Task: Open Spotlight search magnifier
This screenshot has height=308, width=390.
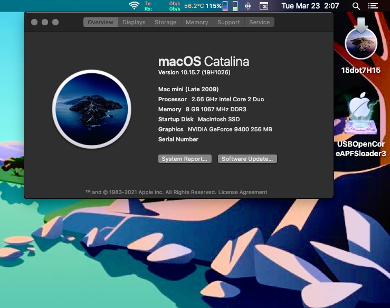Action: point(356,6)
